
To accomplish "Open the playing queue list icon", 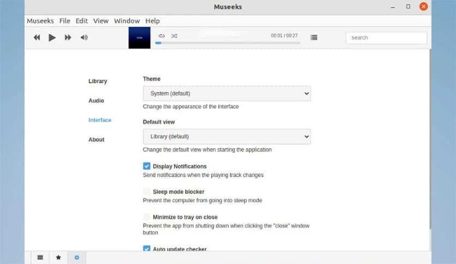I will 314,38.
